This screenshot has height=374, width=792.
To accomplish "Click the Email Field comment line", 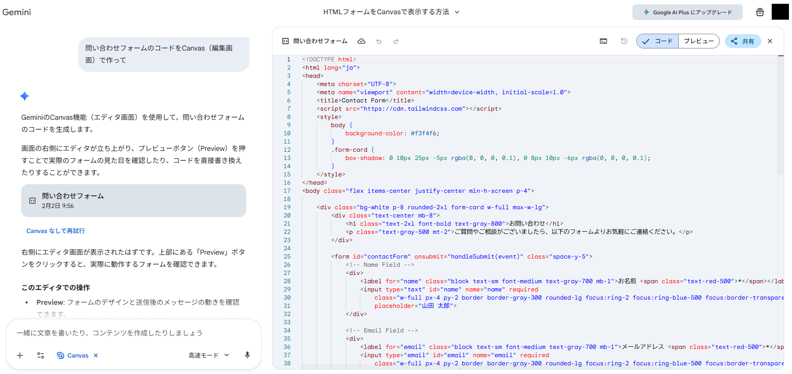I will (382, 330).
